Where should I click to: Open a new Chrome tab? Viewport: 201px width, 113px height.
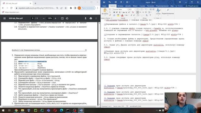(x=35, y=3)
